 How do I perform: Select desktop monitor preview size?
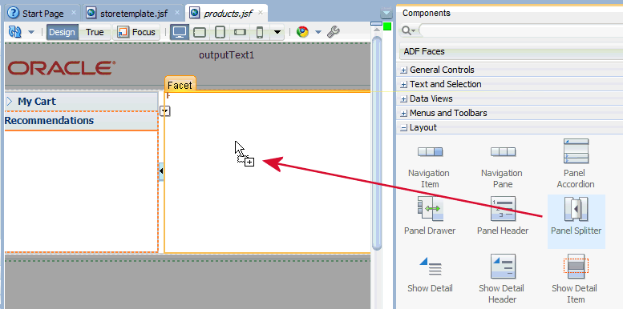(180, 32)
